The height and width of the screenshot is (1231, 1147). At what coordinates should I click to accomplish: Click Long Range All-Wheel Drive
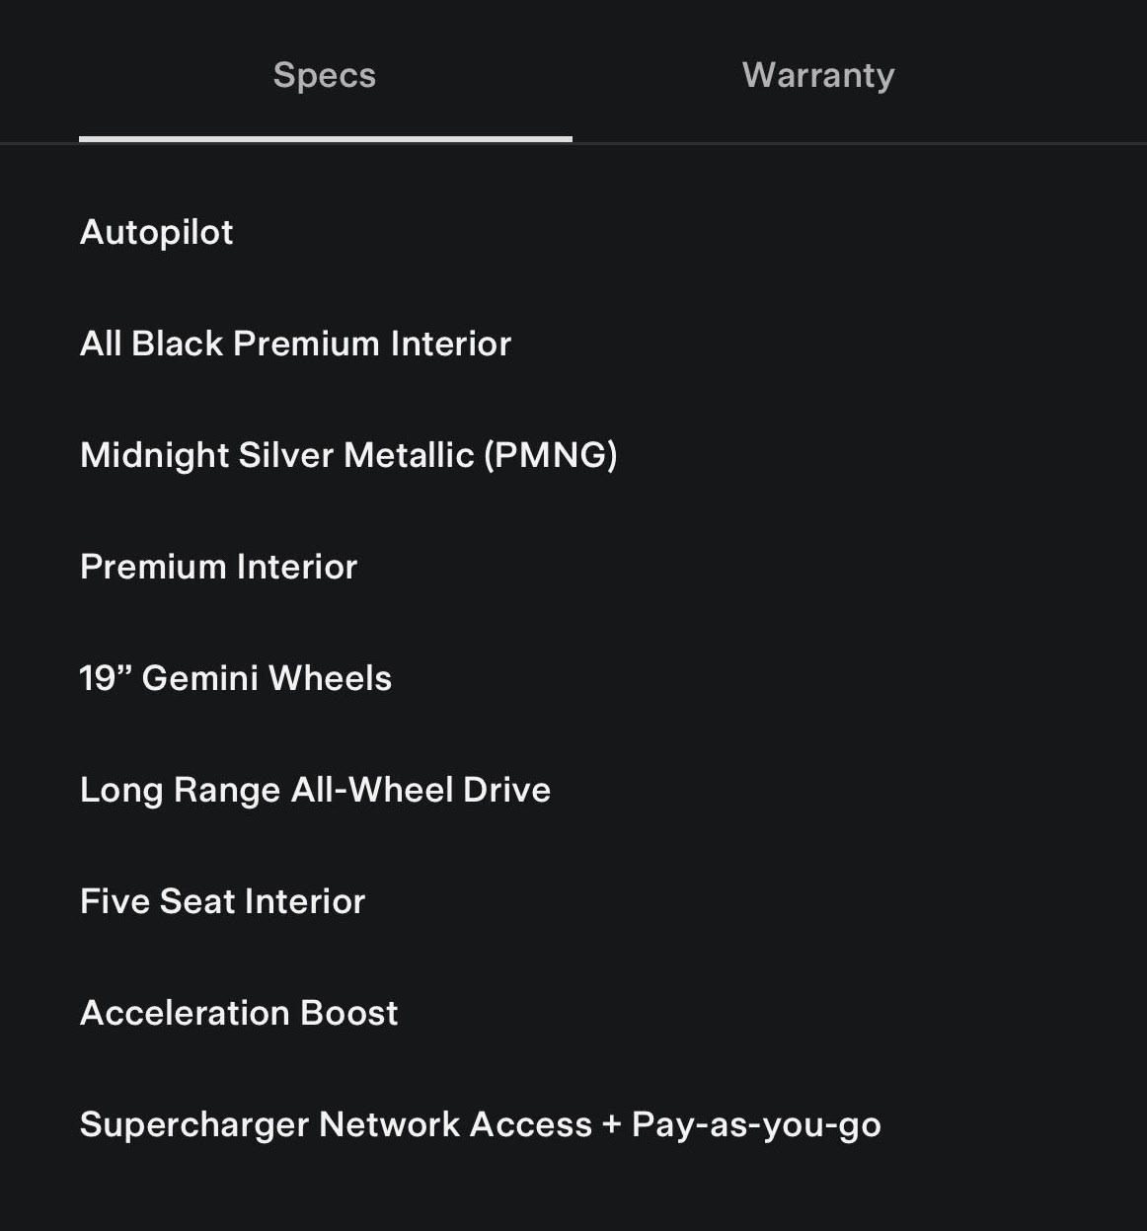tap(315, 790)
